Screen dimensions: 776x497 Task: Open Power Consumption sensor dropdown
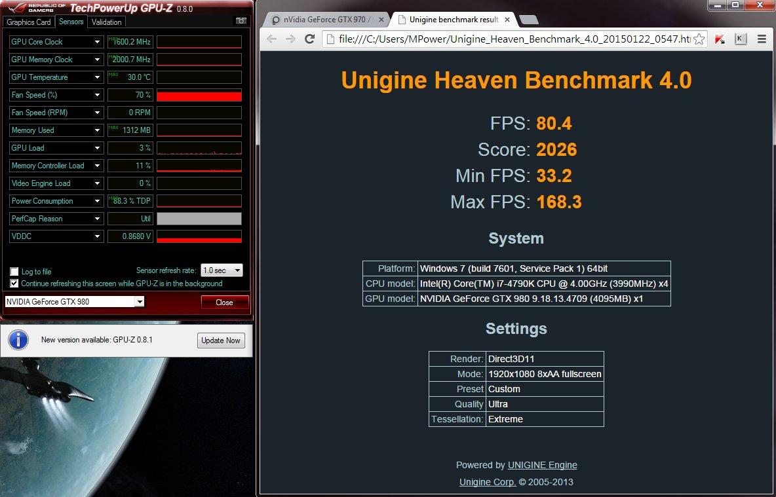click(x=98, y=201)
